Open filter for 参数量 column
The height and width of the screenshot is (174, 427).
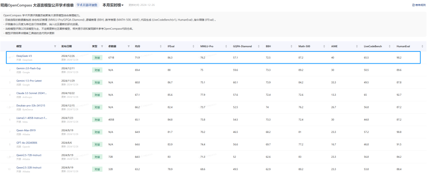point(128,46)
